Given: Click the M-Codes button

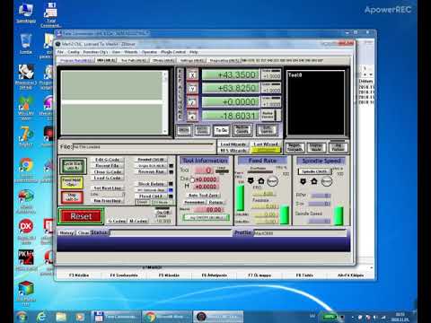Looking at the screenshot, I should pyautogui.click(x=138, y=221).
